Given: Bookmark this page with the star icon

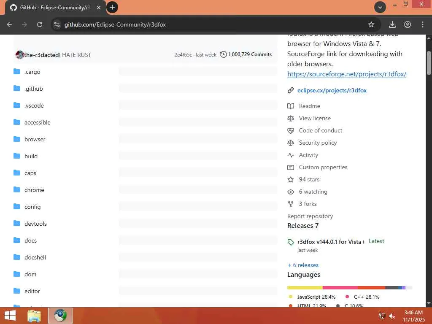Looking at the screenshot, I should click(x=371, y=24).
